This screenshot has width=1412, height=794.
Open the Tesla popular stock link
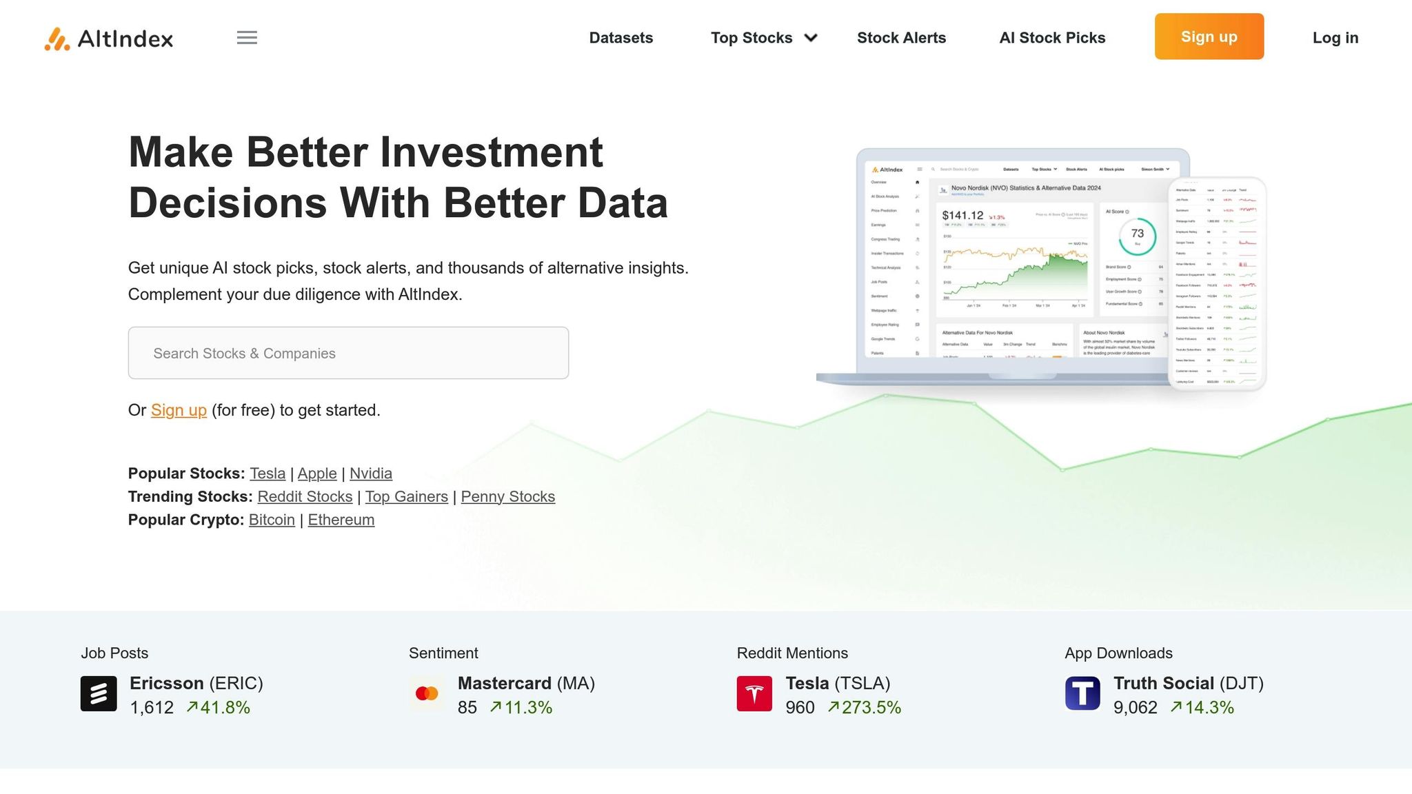click(x=268, y=474)
